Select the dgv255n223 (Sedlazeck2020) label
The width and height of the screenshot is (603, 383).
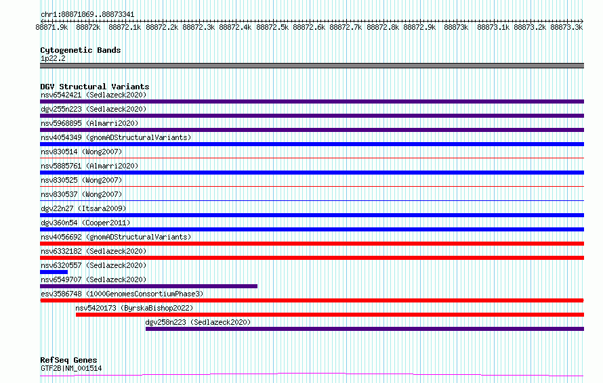[x=93, y=109]
